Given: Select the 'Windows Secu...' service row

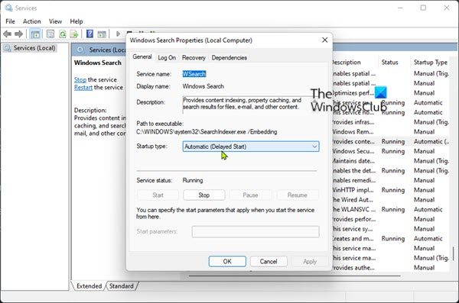Looking at the screenshot, I should pyautogui.click(x=391, y=151).
